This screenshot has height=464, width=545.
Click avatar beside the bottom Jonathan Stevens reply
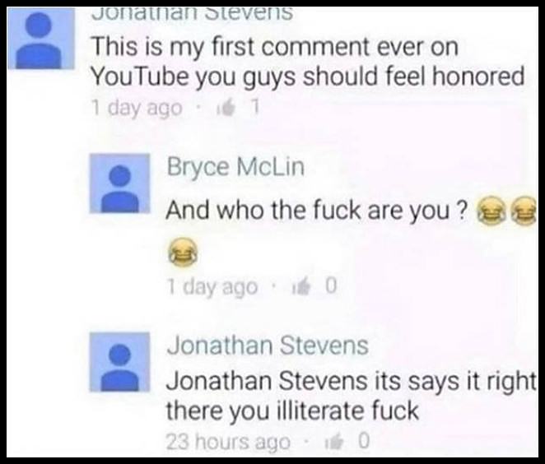(x=119, y=362)
